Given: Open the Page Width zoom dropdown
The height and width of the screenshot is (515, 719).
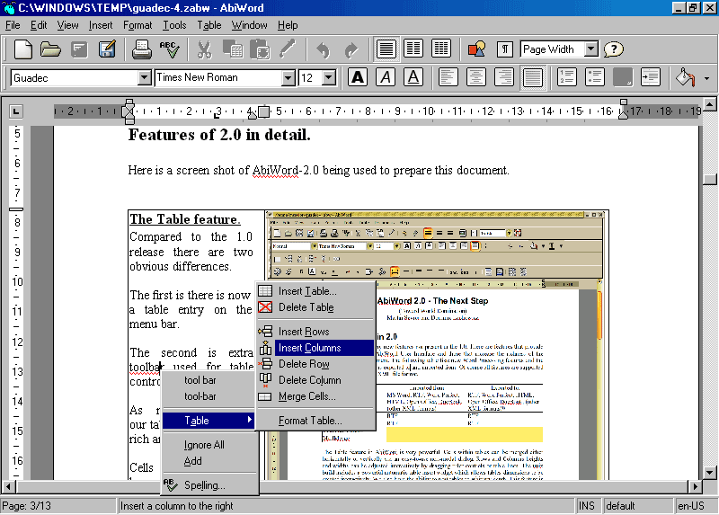Looking at the screenshot, I should [591, 49].
